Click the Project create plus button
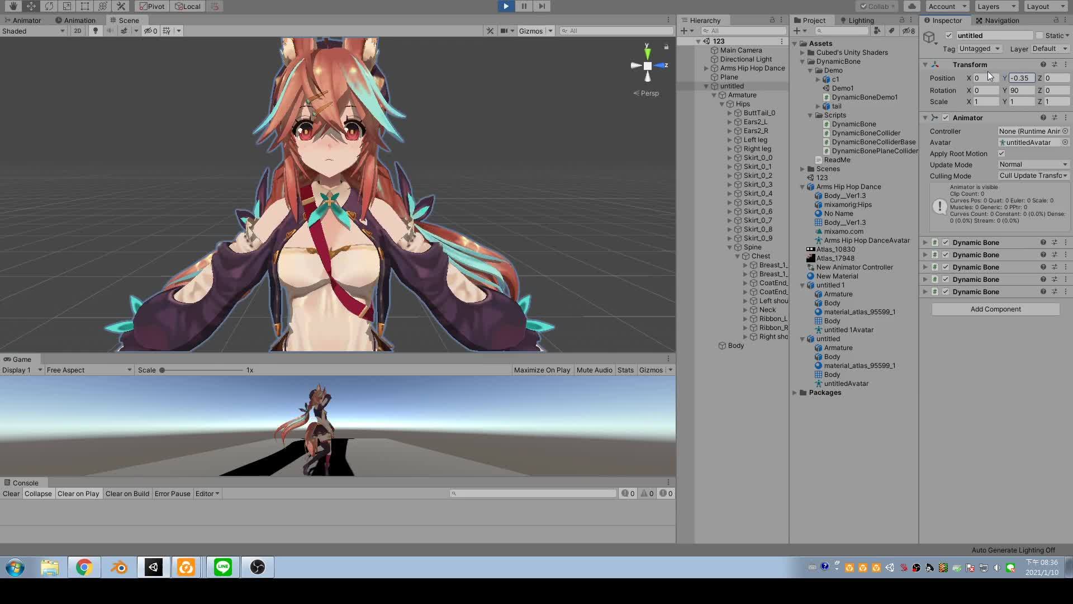Screen dimensions: 1073x604 (797, 31)
